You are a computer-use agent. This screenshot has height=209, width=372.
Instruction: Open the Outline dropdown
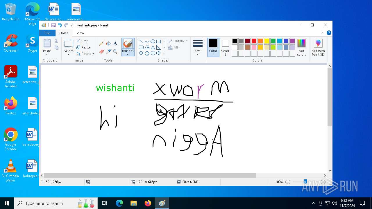pyautogui.click(x=178, y=41)
